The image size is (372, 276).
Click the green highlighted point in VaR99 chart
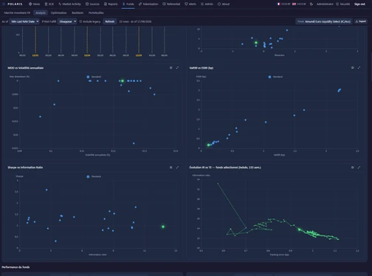(x=208, y=145)
